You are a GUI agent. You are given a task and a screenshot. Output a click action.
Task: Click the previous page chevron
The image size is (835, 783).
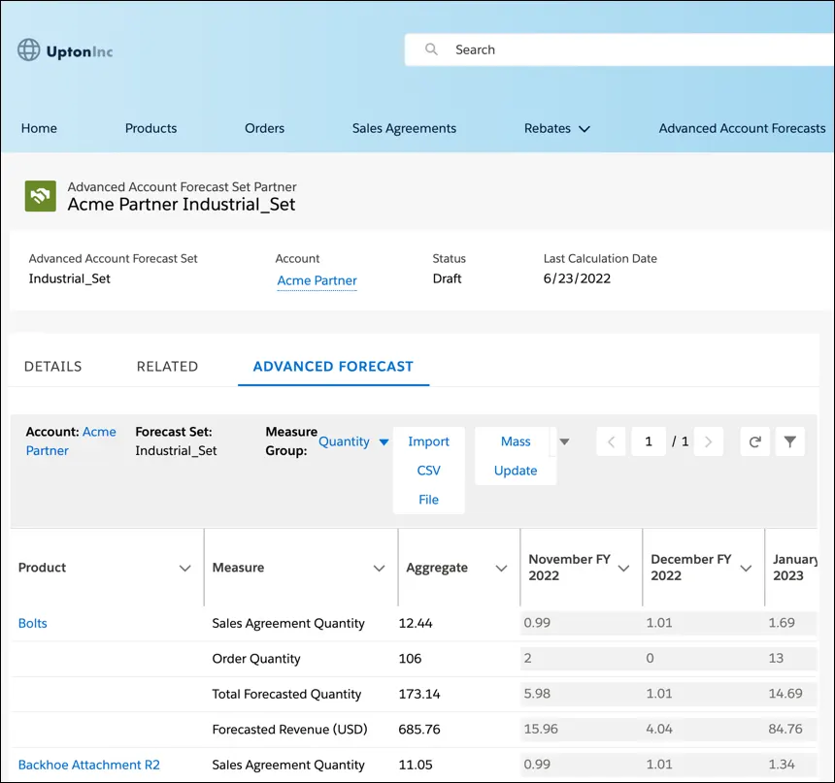(x=611, y=441)
